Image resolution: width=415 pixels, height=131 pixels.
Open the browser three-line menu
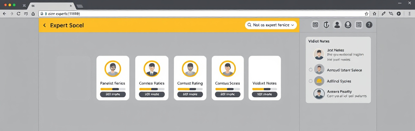(x=410, y=14)
